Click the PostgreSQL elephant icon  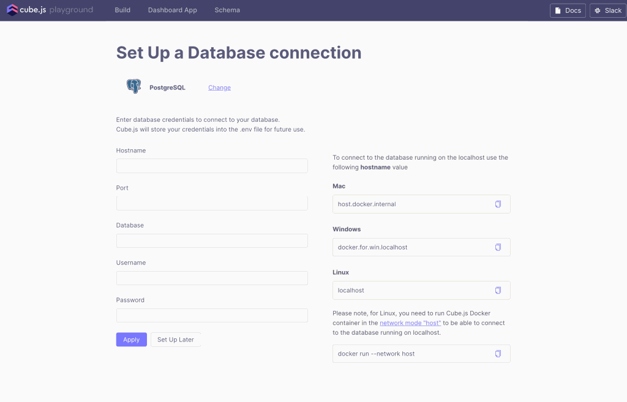(134, 86)
